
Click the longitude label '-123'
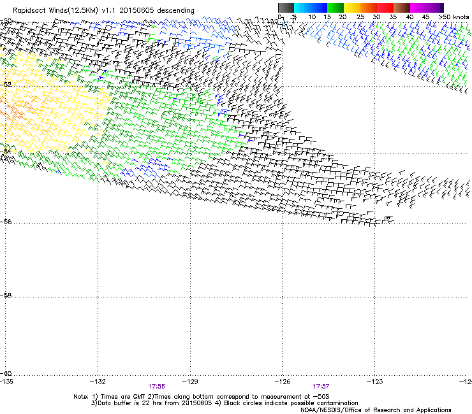point(375,382)
